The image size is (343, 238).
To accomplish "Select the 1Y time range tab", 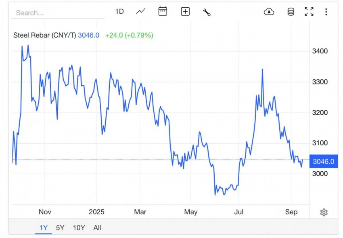I will pos(44,227).
